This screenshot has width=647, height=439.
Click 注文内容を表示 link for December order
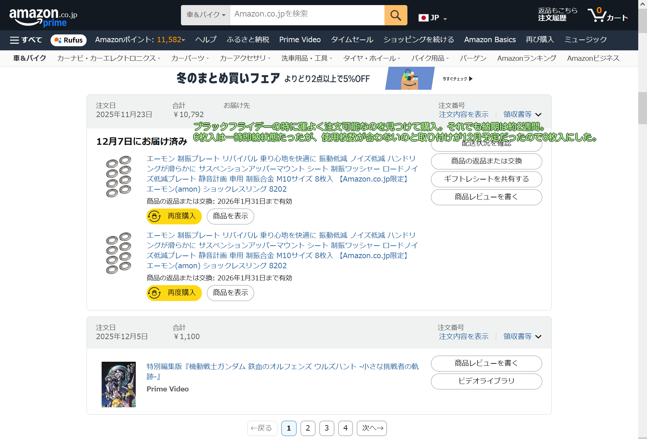(x=463, y=336)
